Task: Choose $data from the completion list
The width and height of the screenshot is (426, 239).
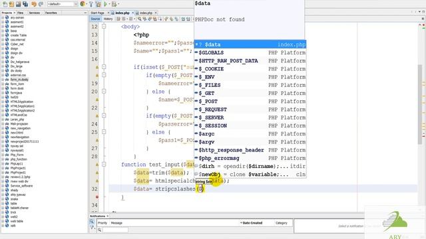Action: pyautogui.click(x=250, y=44)
